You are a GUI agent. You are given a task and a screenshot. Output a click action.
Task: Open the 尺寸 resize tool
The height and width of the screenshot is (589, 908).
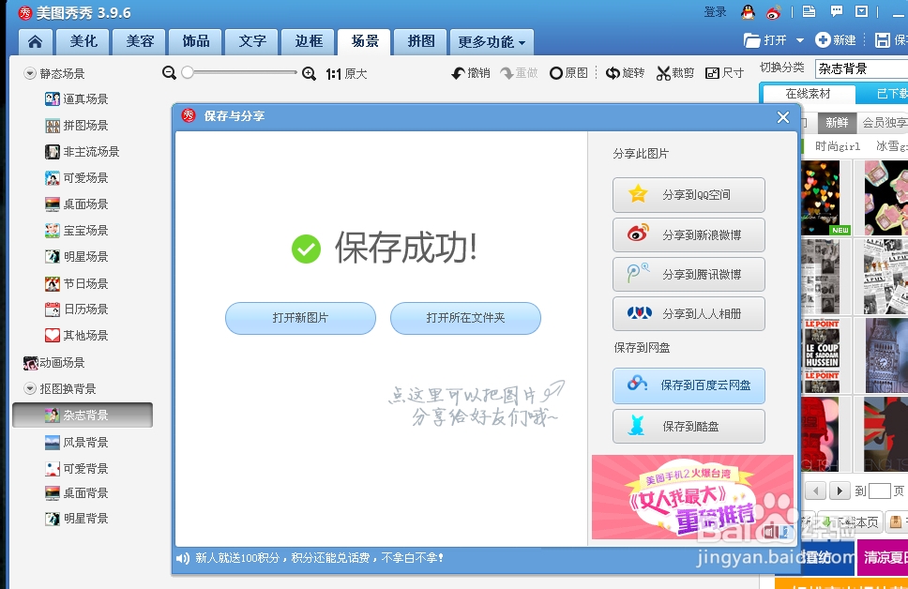[724, 73]
